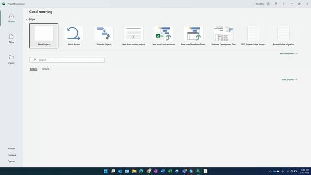
Task: Switch to the Recent tab
Action: click(x=34, y=69)
